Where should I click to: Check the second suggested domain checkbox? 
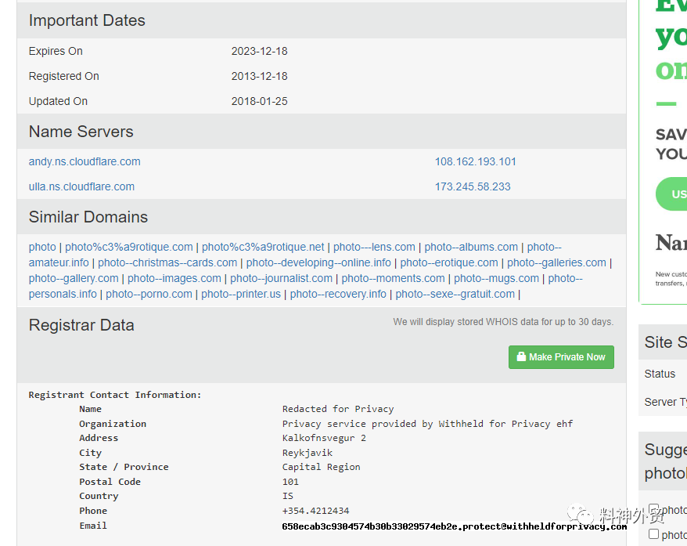[x=654, y=534]
